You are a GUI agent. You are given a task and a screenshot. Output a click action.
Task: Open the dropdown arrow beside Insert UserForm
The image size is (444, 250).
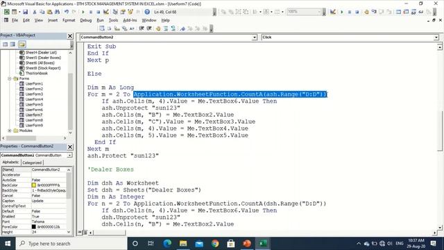[19, 12]
